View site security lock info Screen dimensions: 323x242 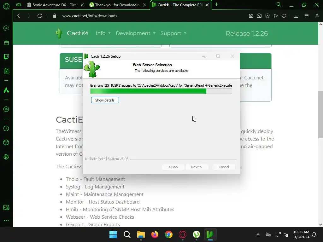54,16
